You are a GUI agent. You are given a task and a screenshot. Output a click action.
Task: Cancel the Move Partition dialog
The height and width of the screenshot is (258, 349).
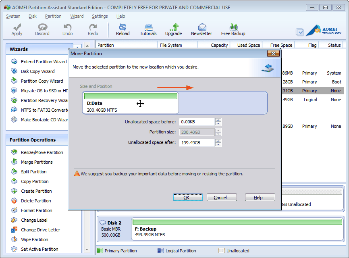pyautogui.click(x=222, y=198)
